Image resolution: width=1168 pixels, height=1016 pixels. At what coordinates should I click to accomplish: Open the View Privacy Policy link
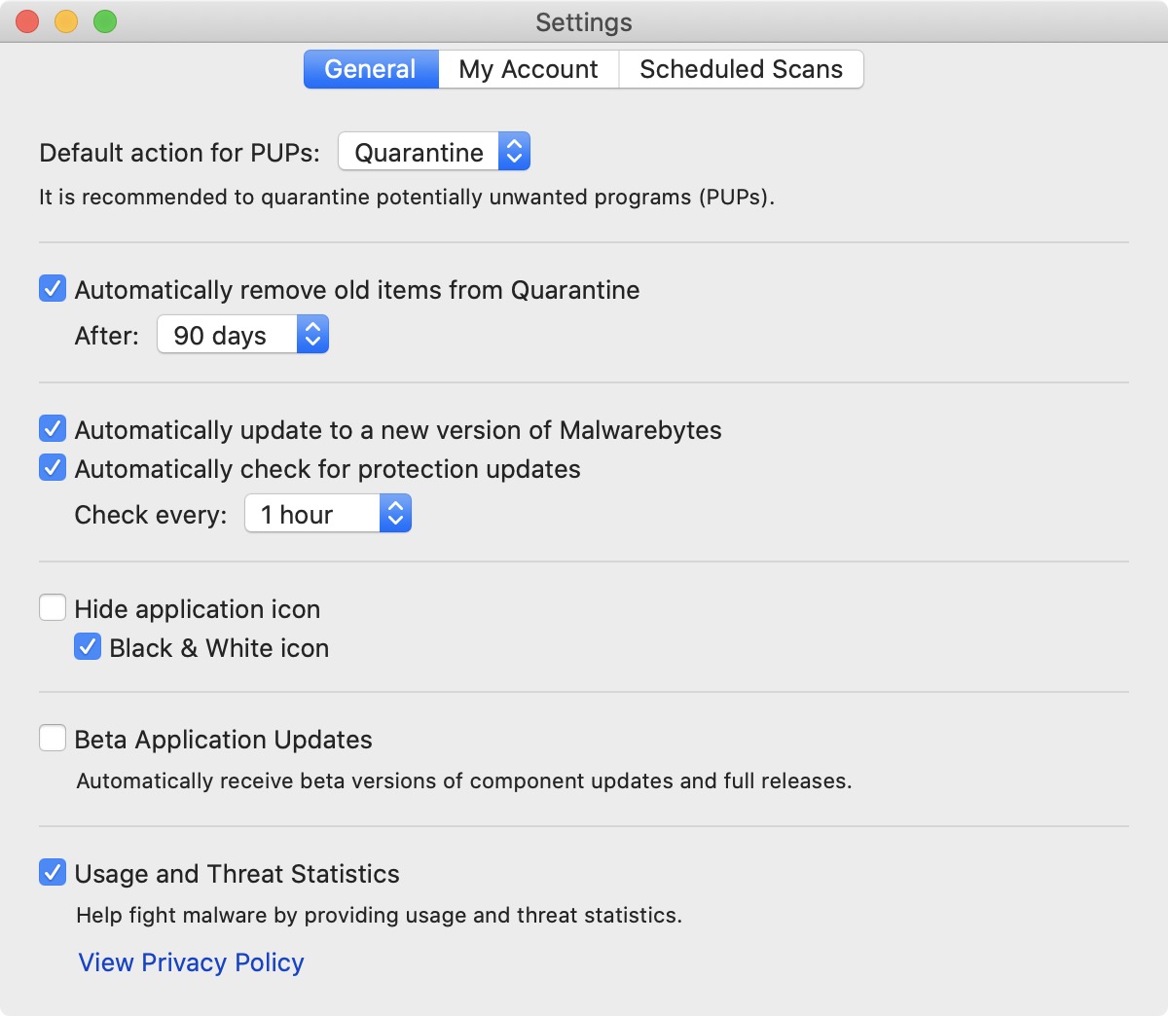click(191, 962)
